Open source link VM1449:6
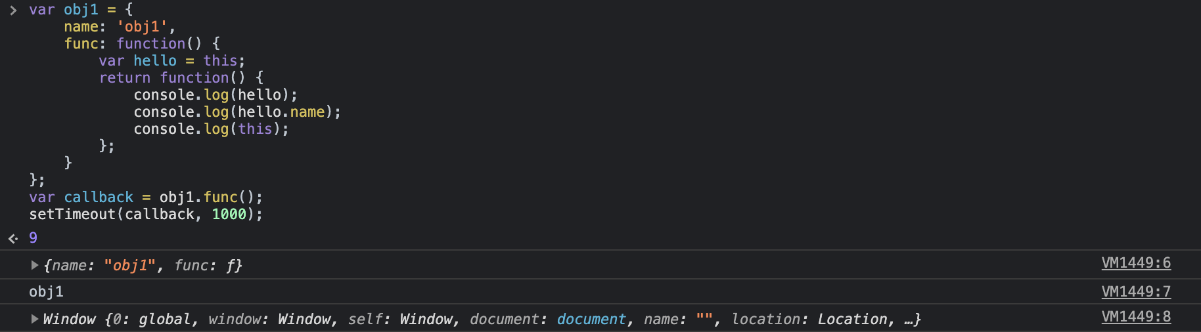The height and width of the screenshot is (332, 1201). click(1136, 263)
